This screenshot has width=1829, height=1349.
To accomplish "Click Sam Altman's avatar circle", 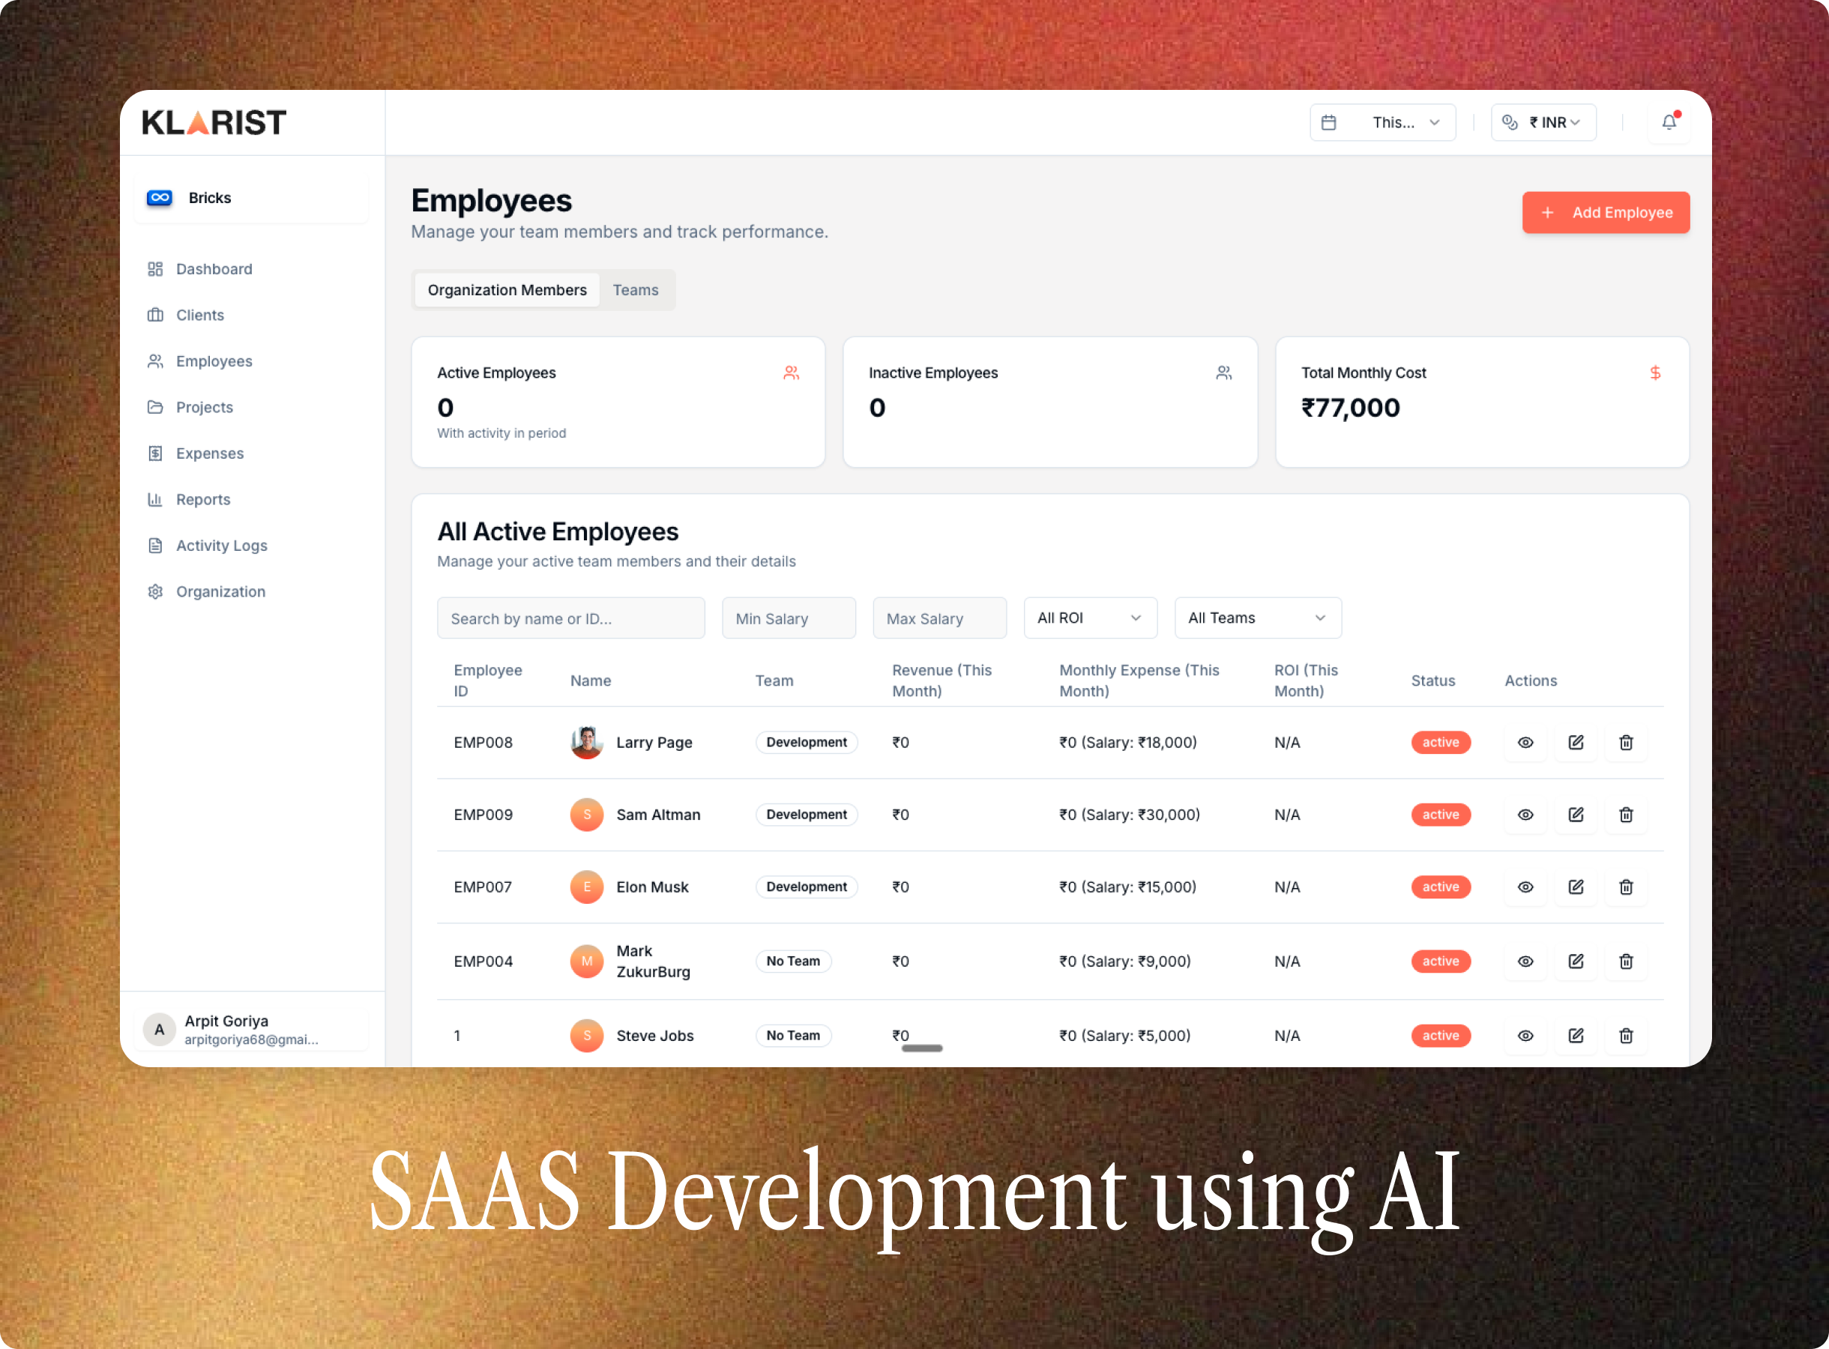I will [x=586, y=815].
